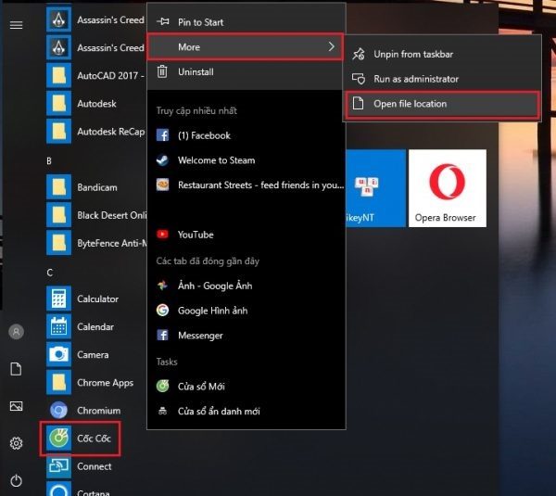This screenshot has width=556, height=496.
Task: Click the Power icon in Start sidebar
Action: tap(16, 481)
